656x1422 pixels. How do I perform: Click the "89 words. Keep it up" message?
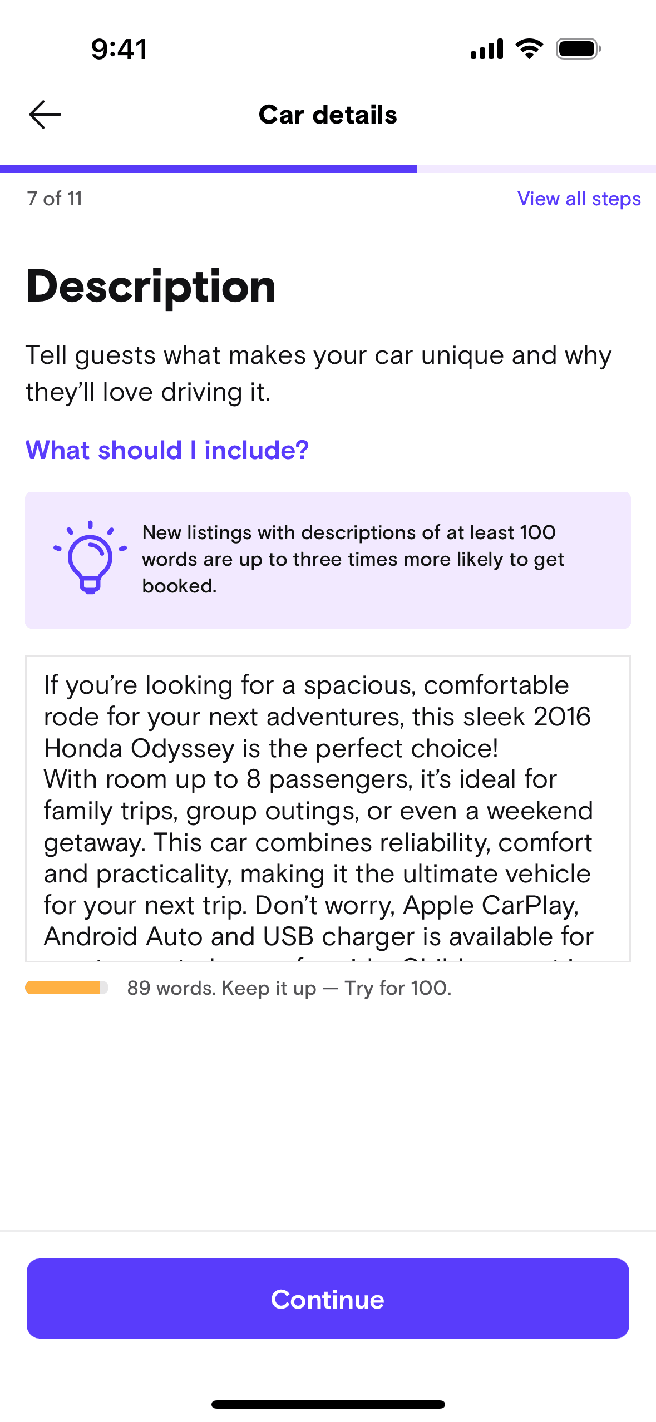coord(289,988)
